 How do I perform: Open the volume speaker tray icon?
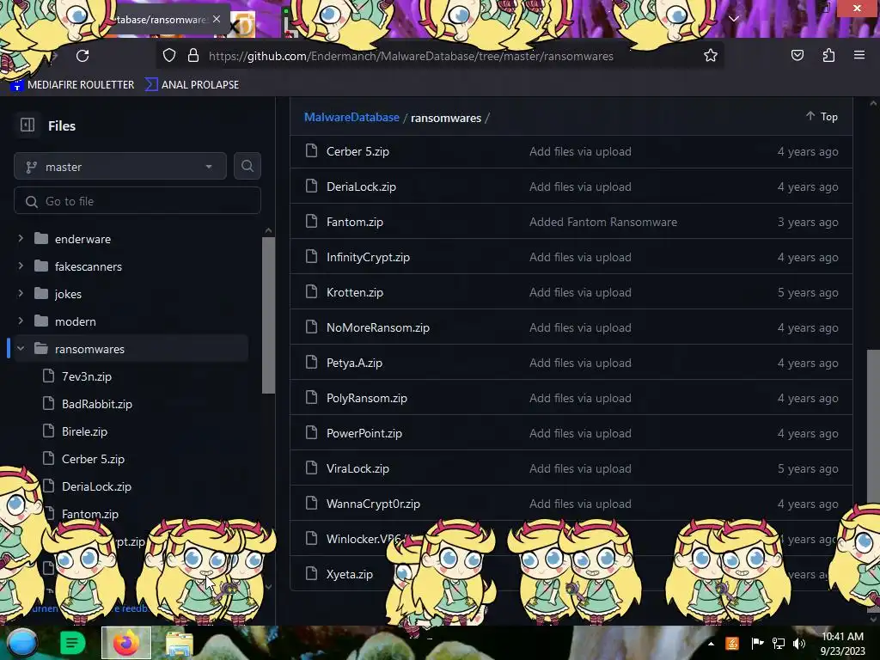[798, 644]
